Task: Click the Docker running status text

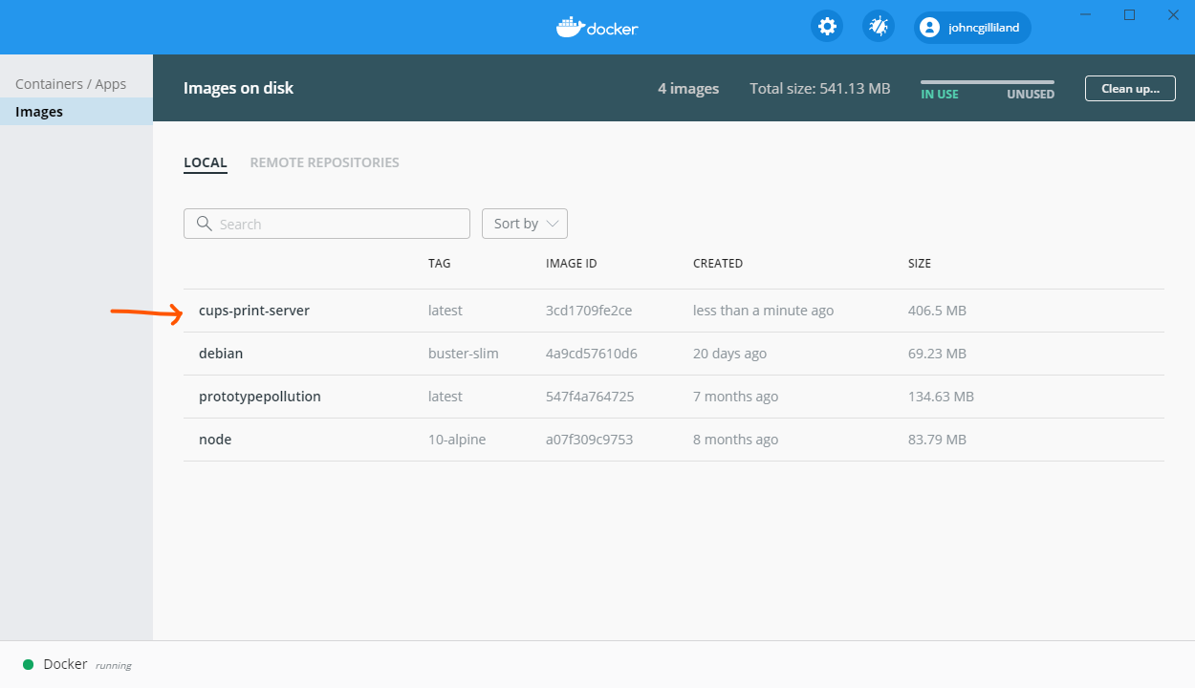Action: [87, 664]
